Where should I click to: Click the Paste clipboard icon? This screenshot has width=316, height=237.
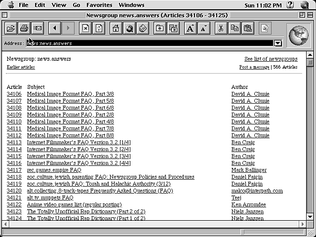[248, 28]
